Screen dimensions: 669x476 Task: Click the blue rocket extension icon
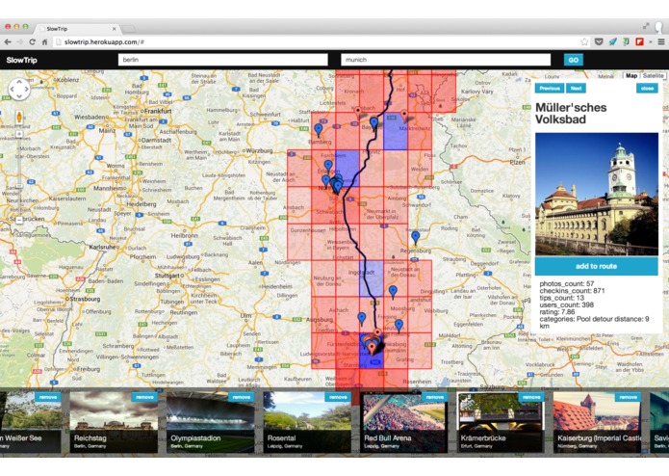[x=612, y=41]
